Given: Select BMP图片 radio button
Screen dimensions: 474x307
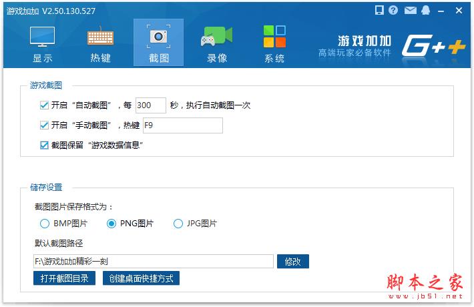Looking at the screenshot, I should point(45,224).
